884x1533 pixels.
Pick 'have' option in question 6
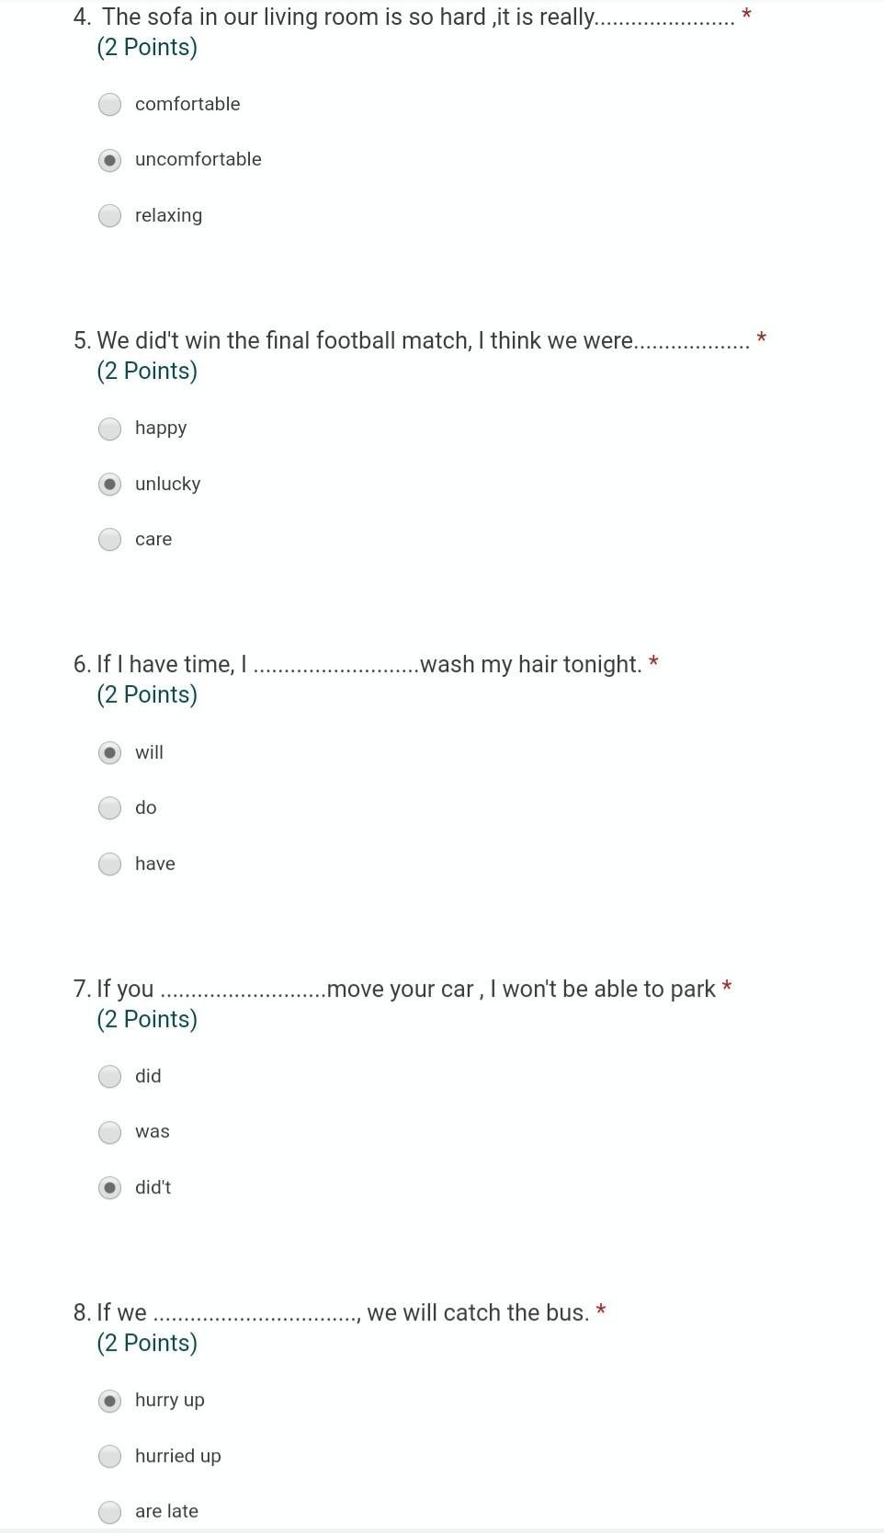point(110,864)
